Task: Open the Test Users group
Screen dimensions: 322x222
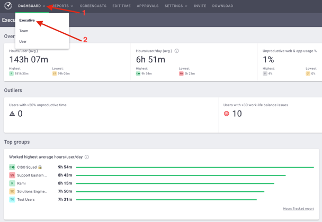Action: (x=26, y=199)
